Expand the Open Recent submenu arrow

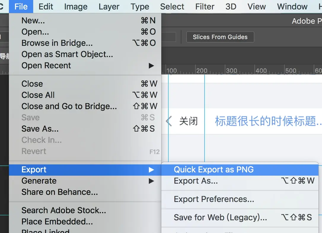(x=152, y=66)
